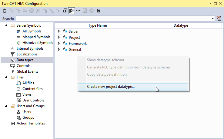Open User Controls tree item
The image size is (224, 139).
click(x=33, y=100)
